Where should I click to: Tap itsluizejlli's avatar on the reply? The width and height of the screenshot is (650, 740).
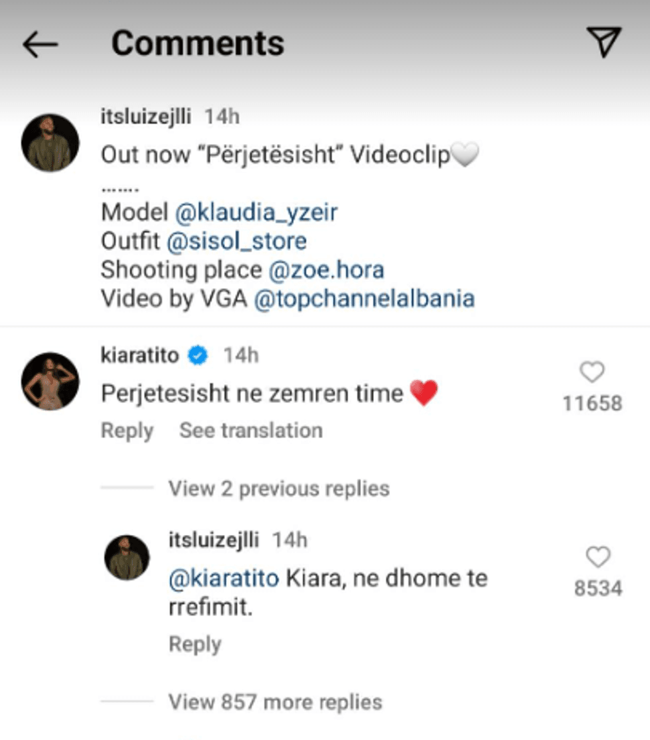127,557
